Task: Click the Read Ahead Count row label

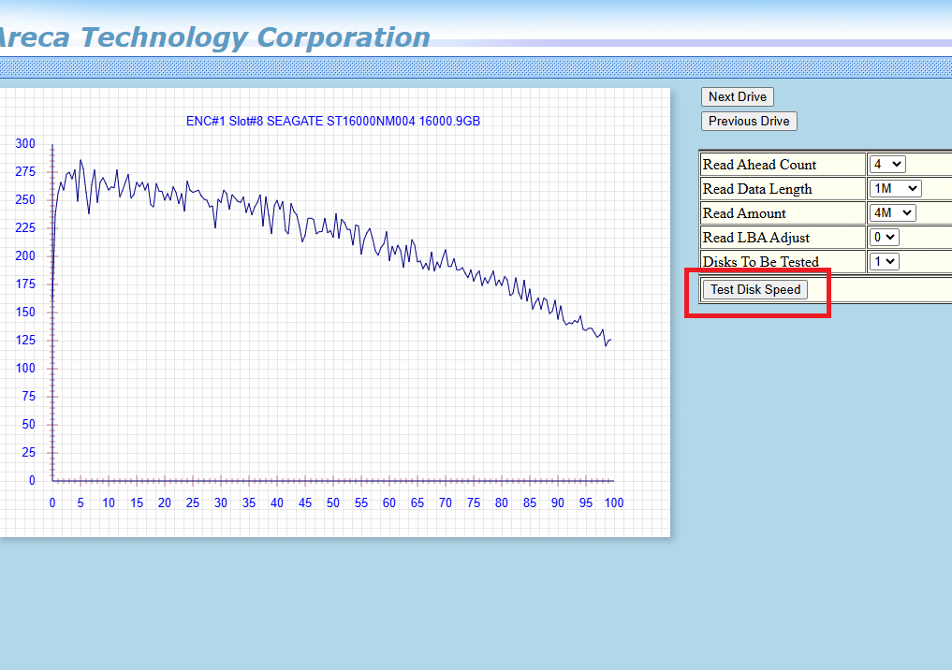Action: 760,164
